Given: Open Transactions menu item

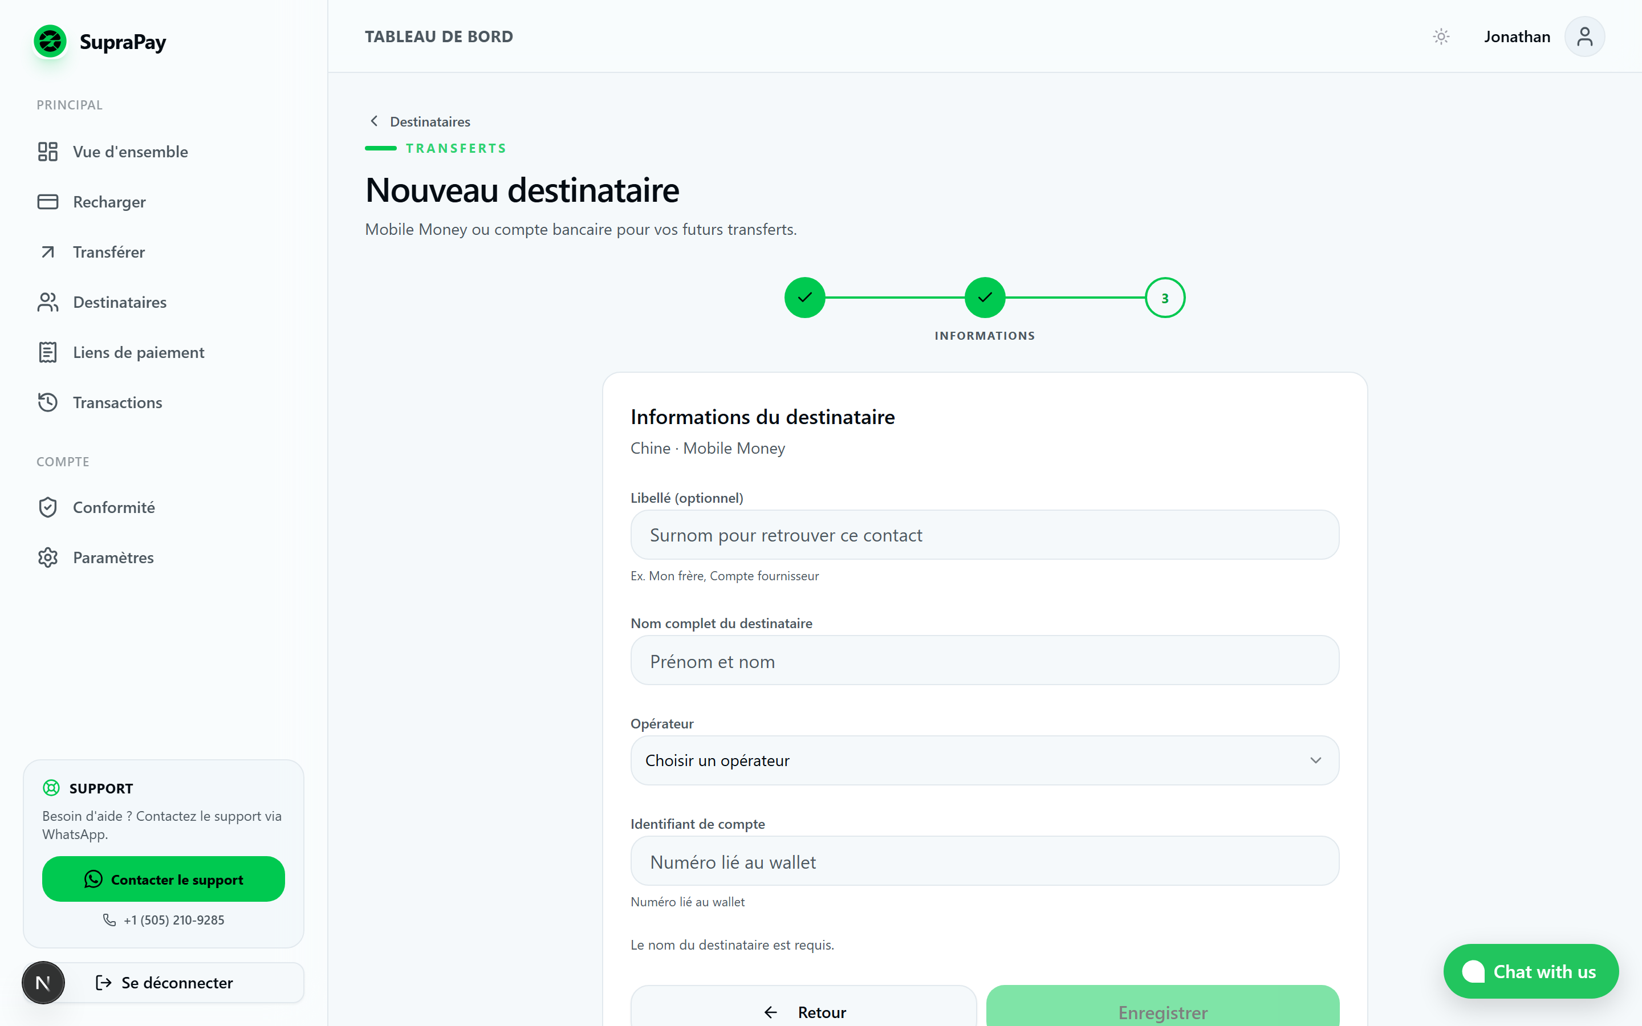Looking at the screenshot, I should (x=164, y=402).
